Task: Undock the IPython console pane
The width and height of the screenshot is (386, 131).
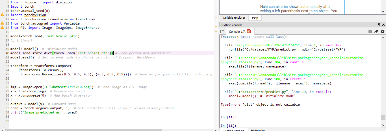Action: pyautogui.click(x=379, y=25)
